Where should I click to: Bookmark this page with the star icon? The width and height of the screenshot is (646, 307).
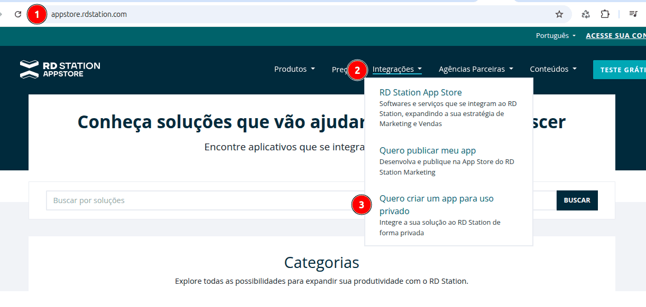pyautogui.click(x=559, y=14)
